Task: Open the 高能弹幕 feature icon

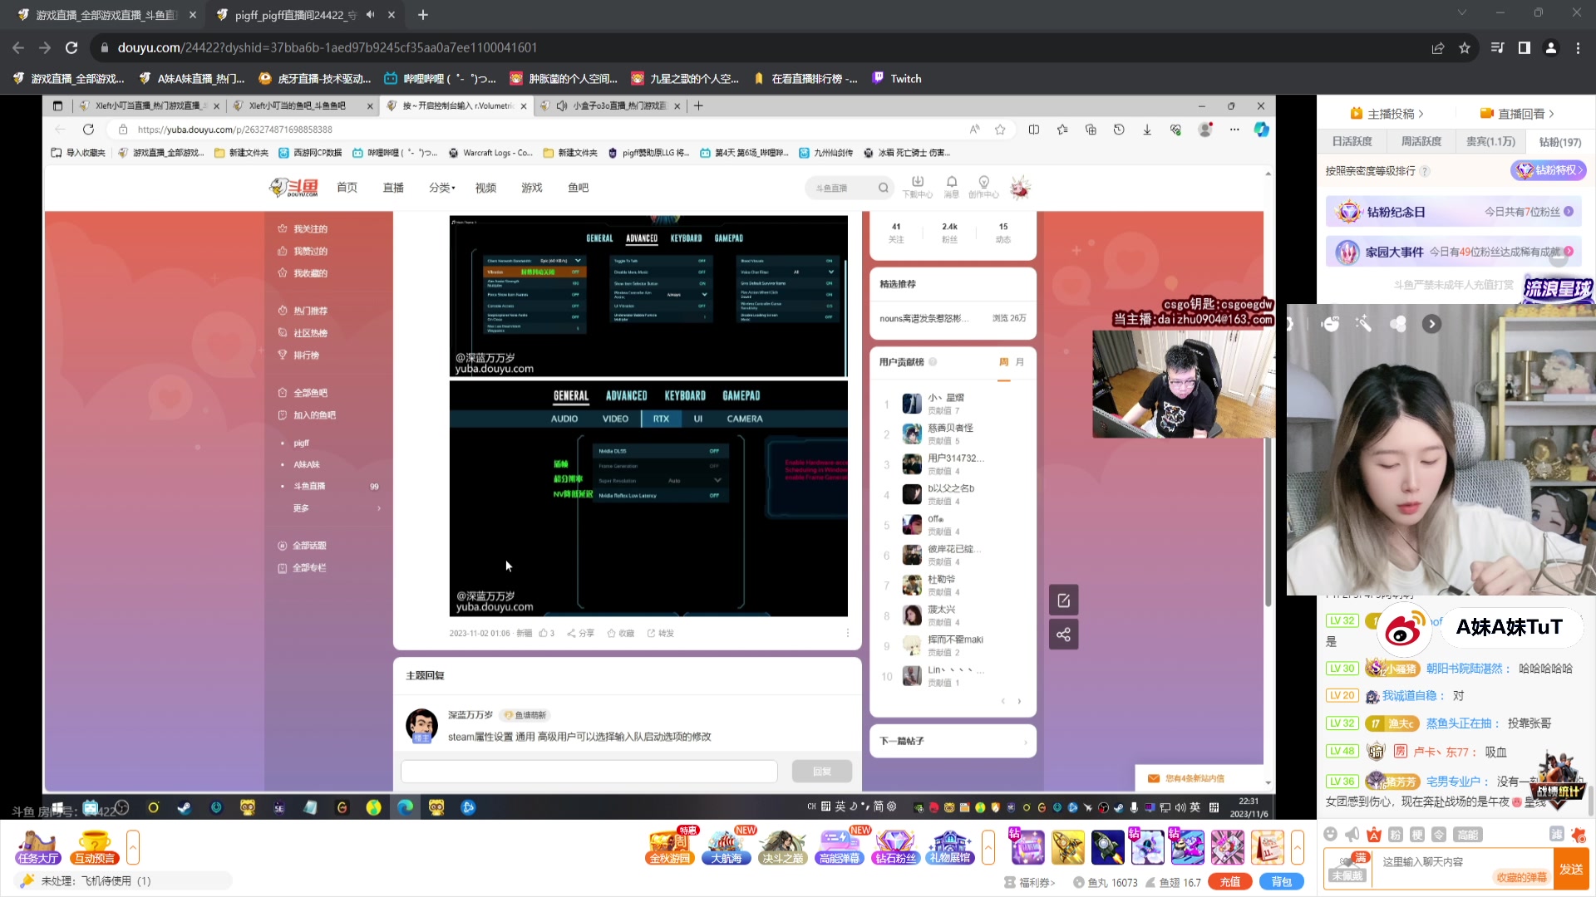Action: pos(840,847)
